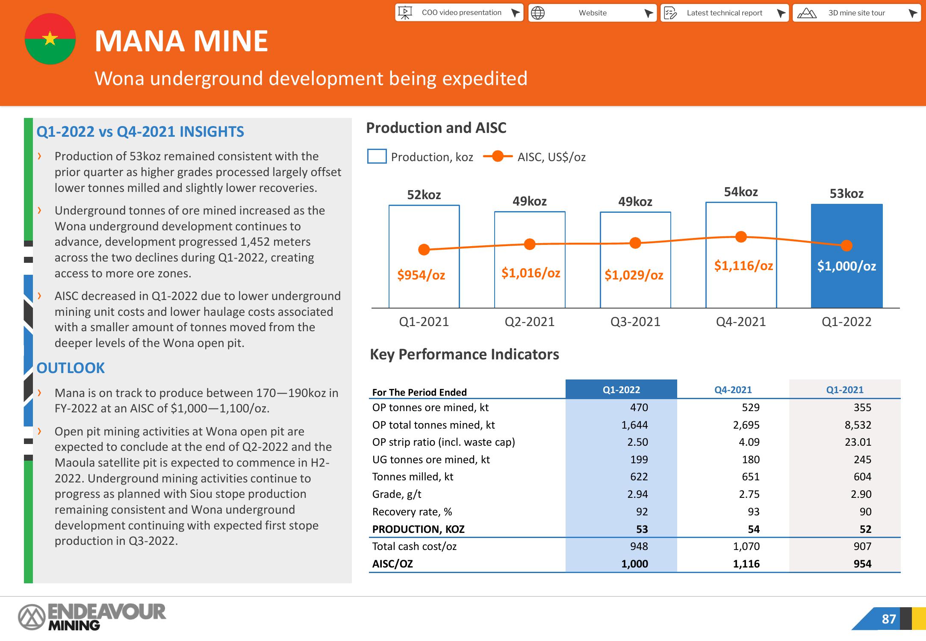Click the checklist icon beside Latest technical report

click(x=670, y=13)
